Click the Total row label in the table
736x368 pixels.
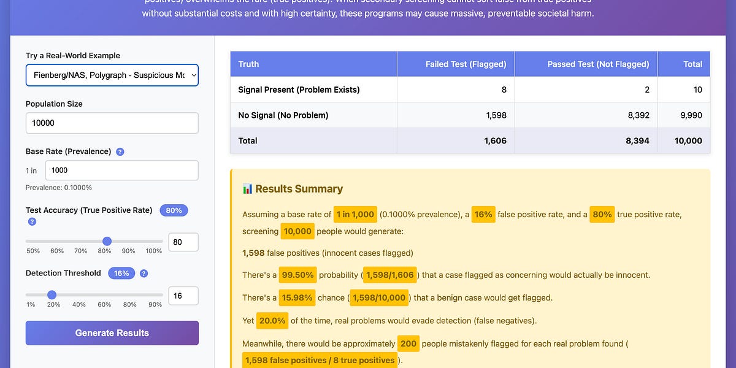coord(247,140)
